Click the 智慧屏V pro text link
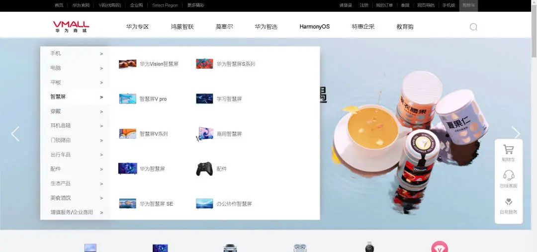Screen dimensions: 537x252 [153, 99]
